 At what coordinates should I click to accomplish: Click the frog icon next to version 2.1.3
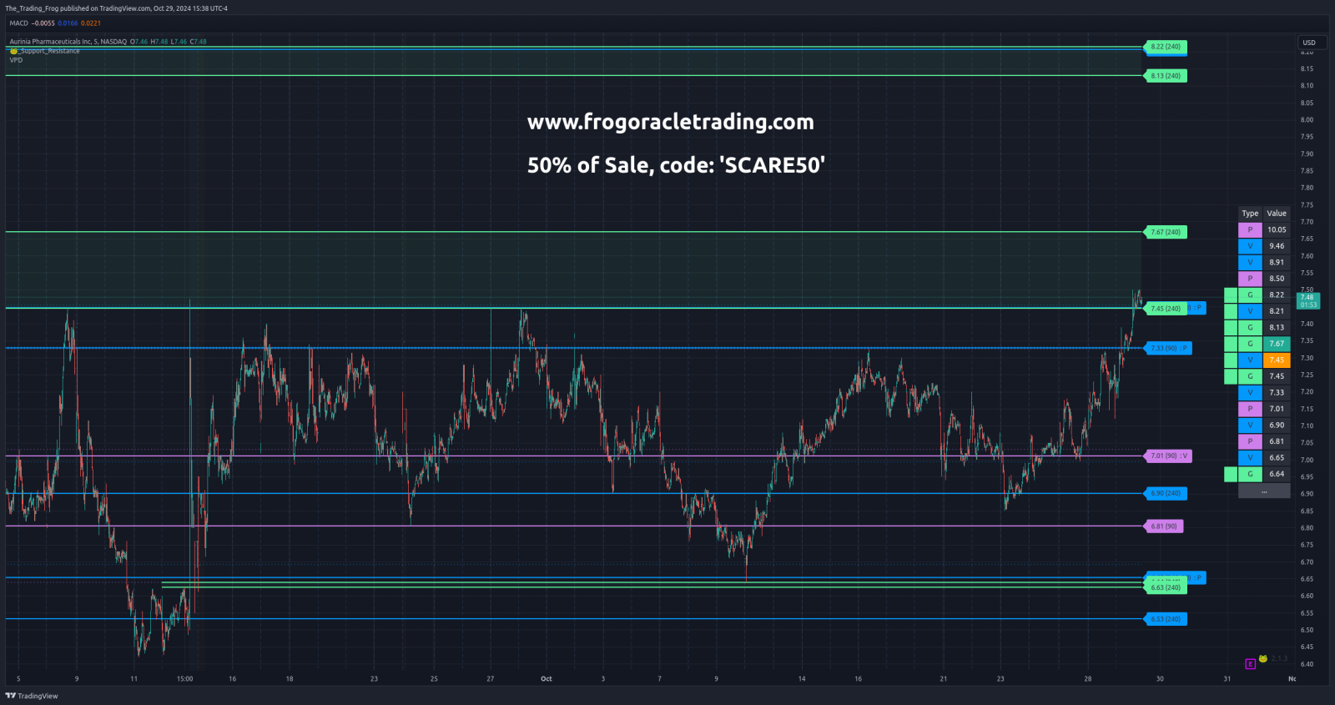pyautogui.click(x=1263, y=659)
